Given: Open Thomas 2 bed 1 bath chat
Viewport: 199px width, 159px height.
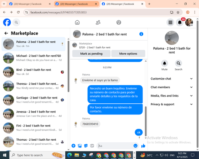Looking at the screenshot, I should click(33, 142).
